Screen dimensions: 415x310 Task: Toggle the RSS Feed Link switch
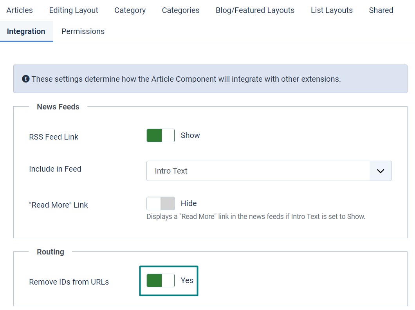coord(161,135)
